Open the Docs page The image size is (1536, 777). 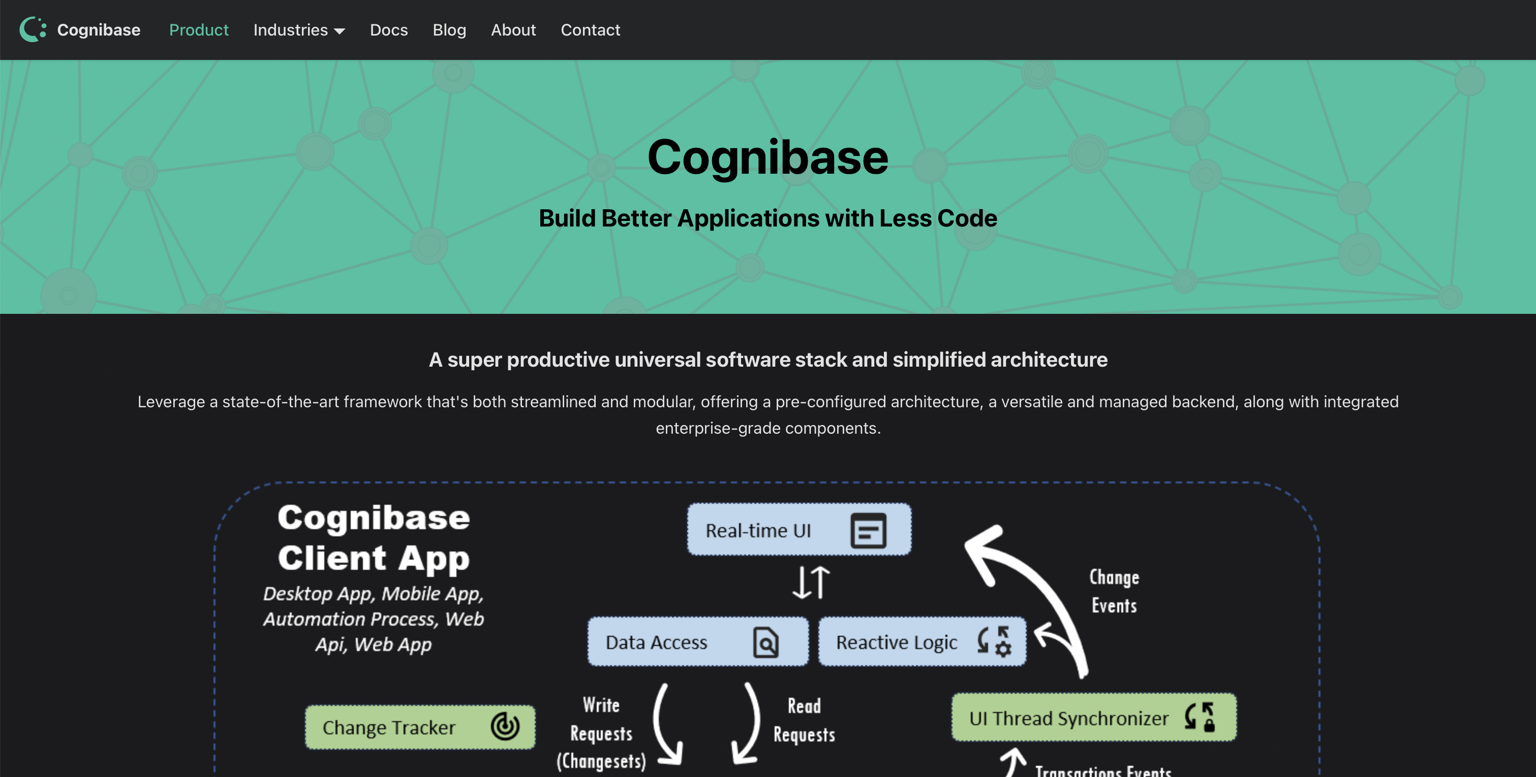click(x=389, y=30)
